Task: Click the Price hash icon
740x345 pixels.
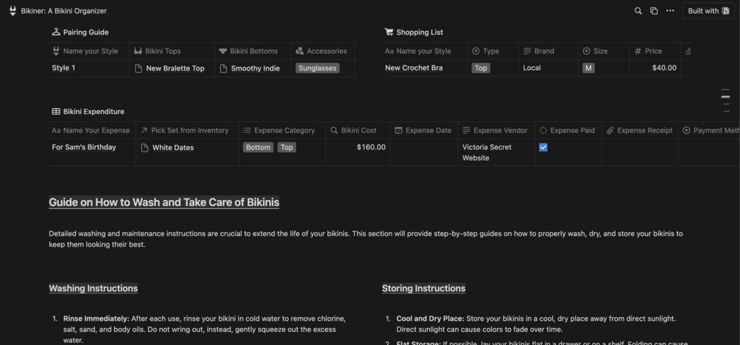Action: pyautogui.click(x=638, y=51)
